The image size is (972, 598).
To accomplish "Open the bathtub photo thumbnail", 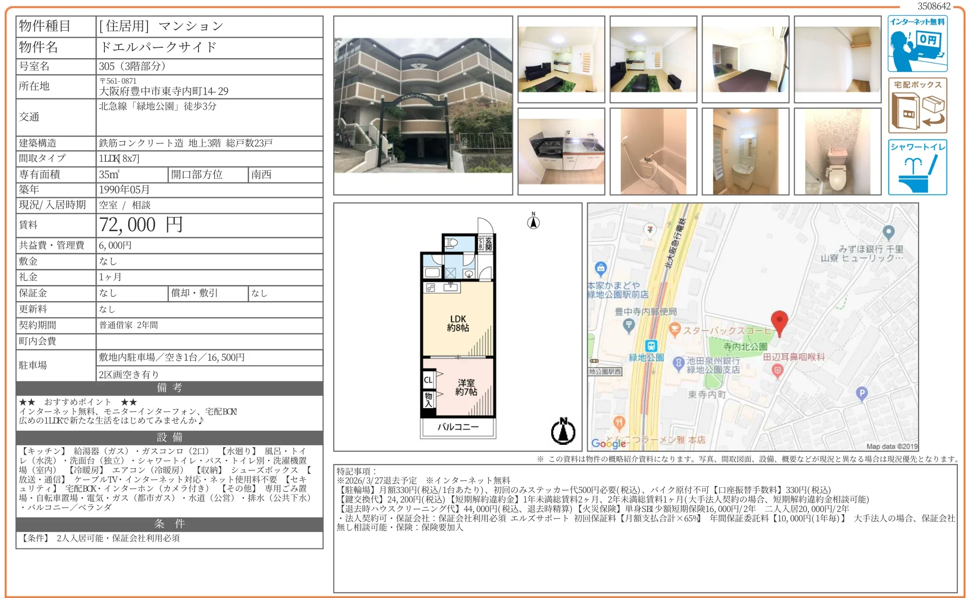I will (x=653, y=152).
